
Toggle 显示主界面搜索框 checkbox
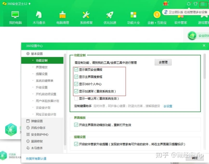[x=76, y=77]
